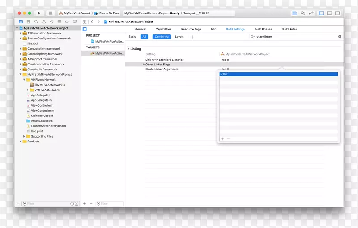Clear the 'other linker' search text
This screenshot has width=358, height=228.
coord(339,37)
